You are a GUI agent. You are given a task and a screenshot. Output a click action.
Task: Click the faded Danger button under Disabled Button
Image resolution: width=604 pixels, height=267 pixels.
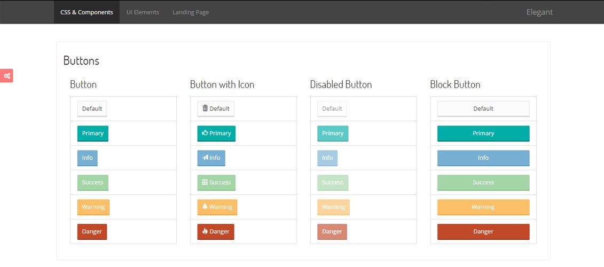click(332, 232)
